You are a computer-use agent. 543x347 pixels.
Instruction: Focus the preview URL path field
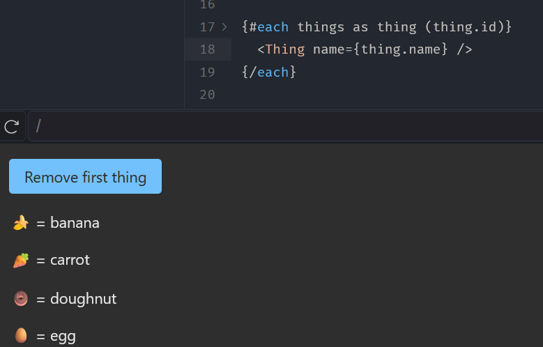pyautogui.click(x=279, y=126)
